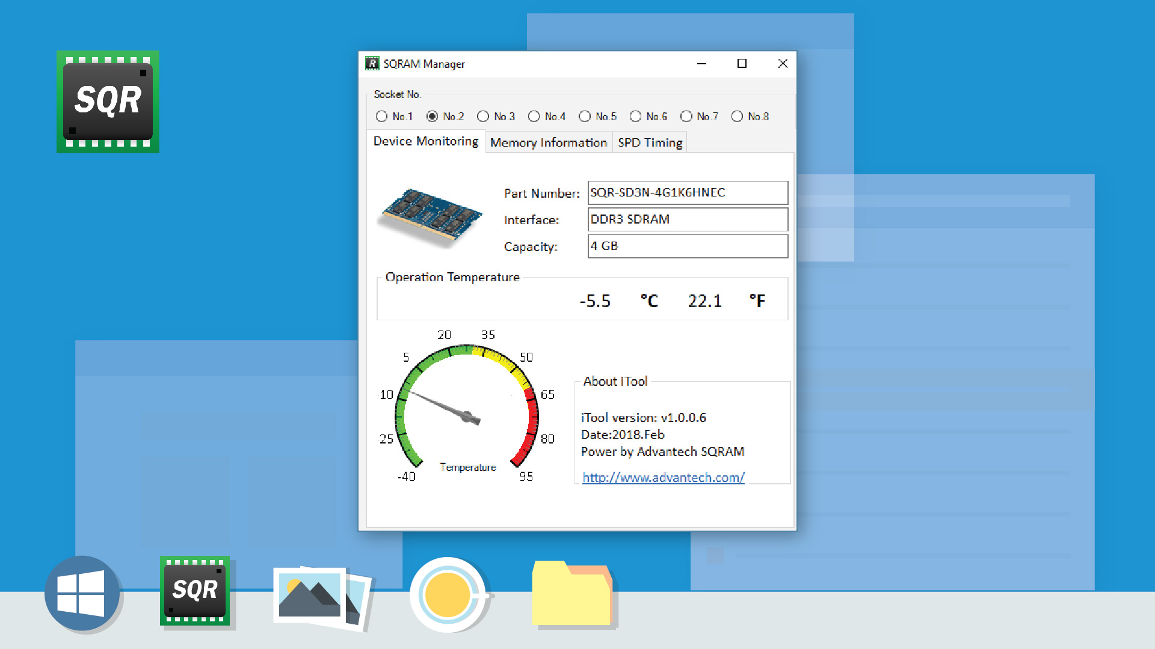The image size is (1155, 649).
Task: Open the large SQR desktop icon
Action: pyautogui.click(x=108, y=102)
